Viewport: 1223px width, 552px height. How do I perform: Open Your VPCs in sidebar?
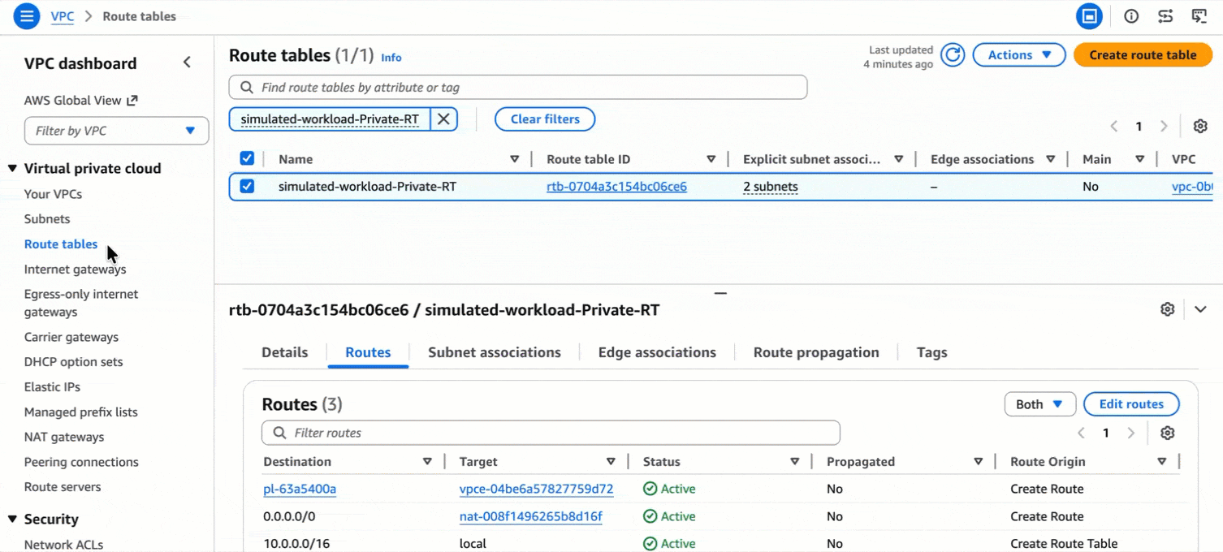pos(53,194)
